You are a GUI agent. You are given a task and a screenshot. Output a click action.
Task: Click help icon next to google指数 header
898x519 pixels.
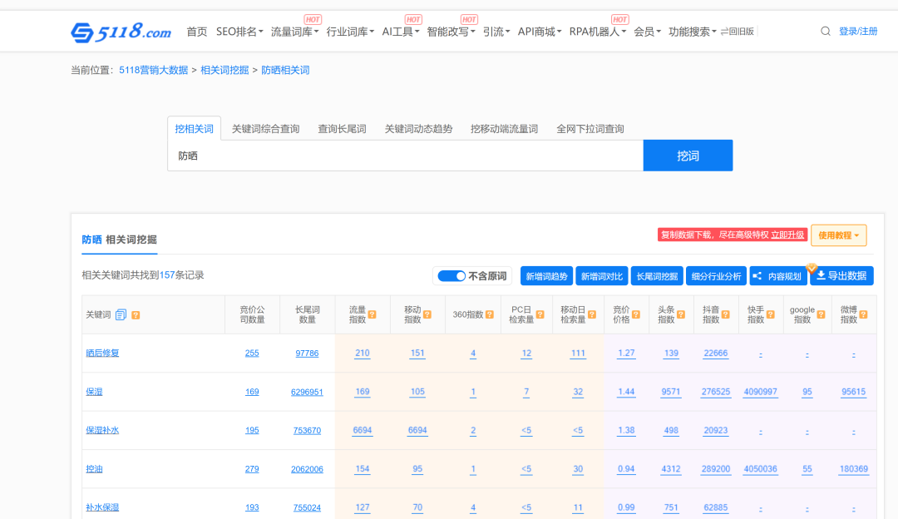click(821, 314)
